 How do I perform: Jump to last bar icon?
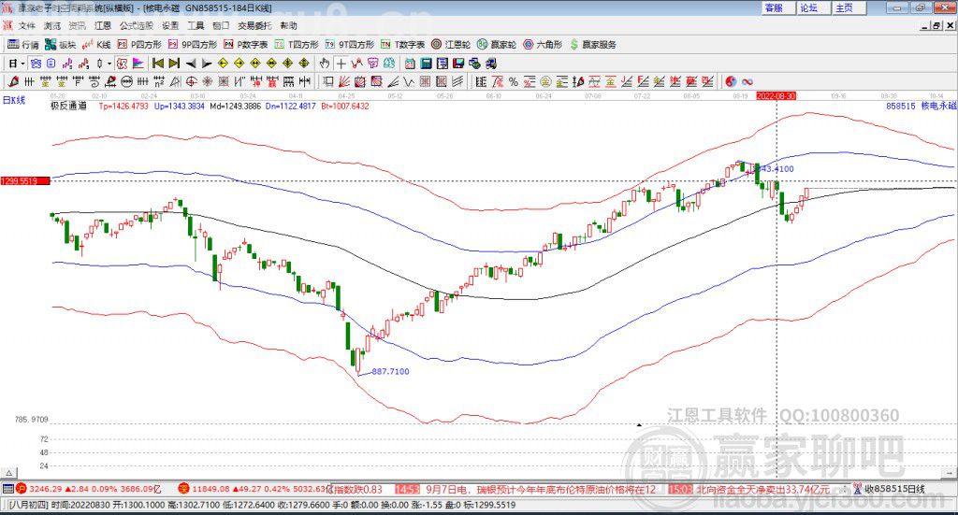174,64
